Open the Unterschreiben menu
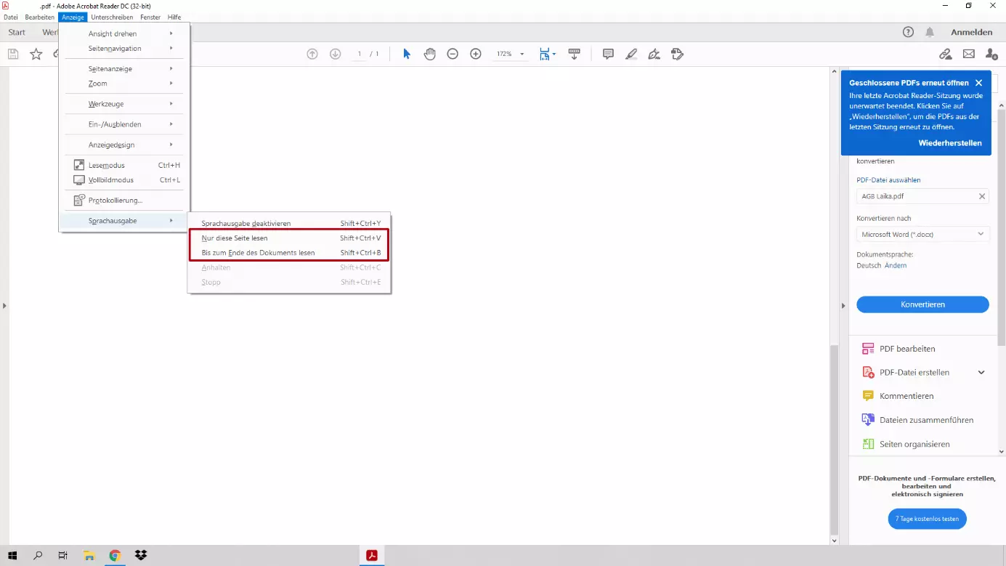1006x566 pixels. pyautogui.click(x=112, y=17)
